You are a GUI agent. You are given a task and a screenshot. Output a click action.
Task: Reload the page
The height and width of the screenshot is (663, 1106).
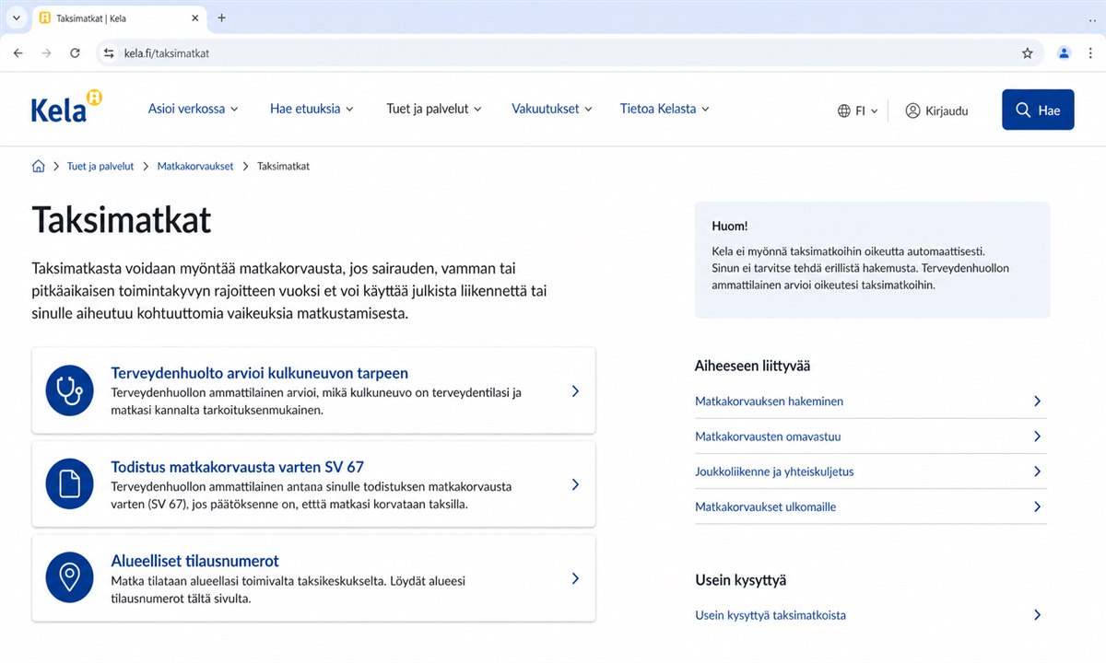pyautogui.click(x=75, y=53)
